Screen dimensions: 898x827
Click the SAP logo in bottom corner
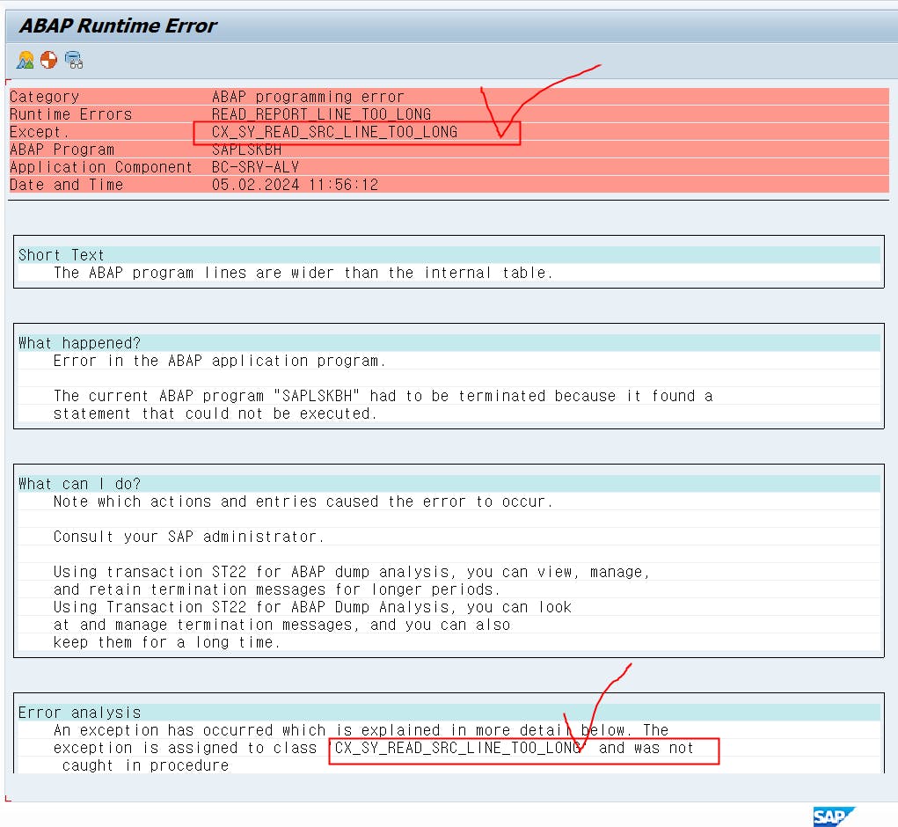pos(834,816)
